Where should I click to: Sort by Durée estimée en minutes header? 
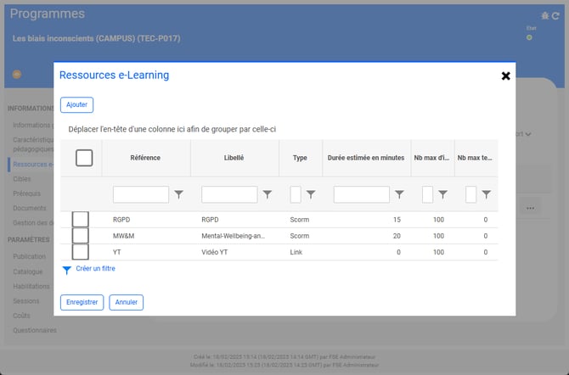pos(365,158)
